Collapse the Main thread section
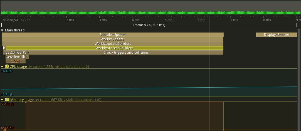The width and height of the screenshot is (301, 131). [x=2, y=30]
